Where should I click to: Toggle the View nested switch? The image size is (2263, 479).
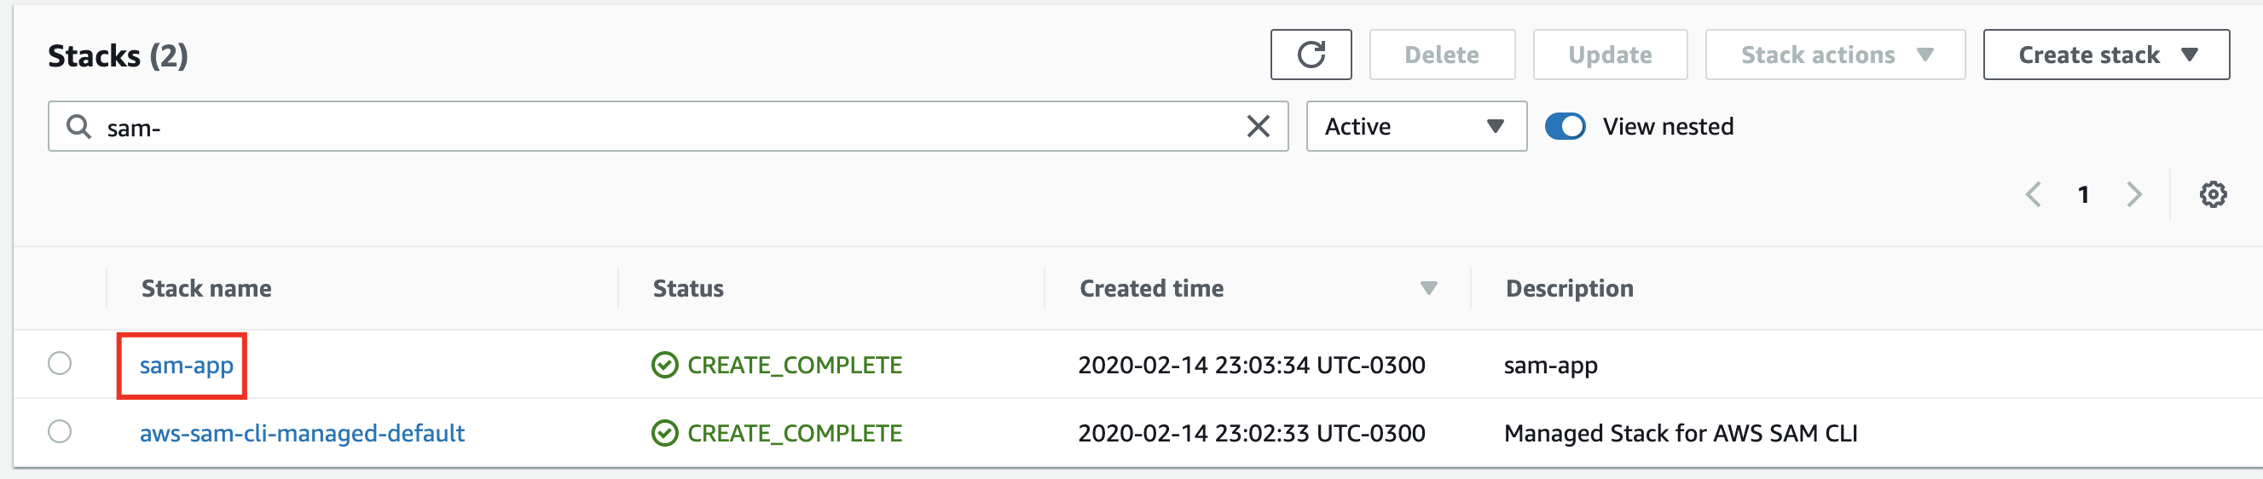tap(1564, 126)
